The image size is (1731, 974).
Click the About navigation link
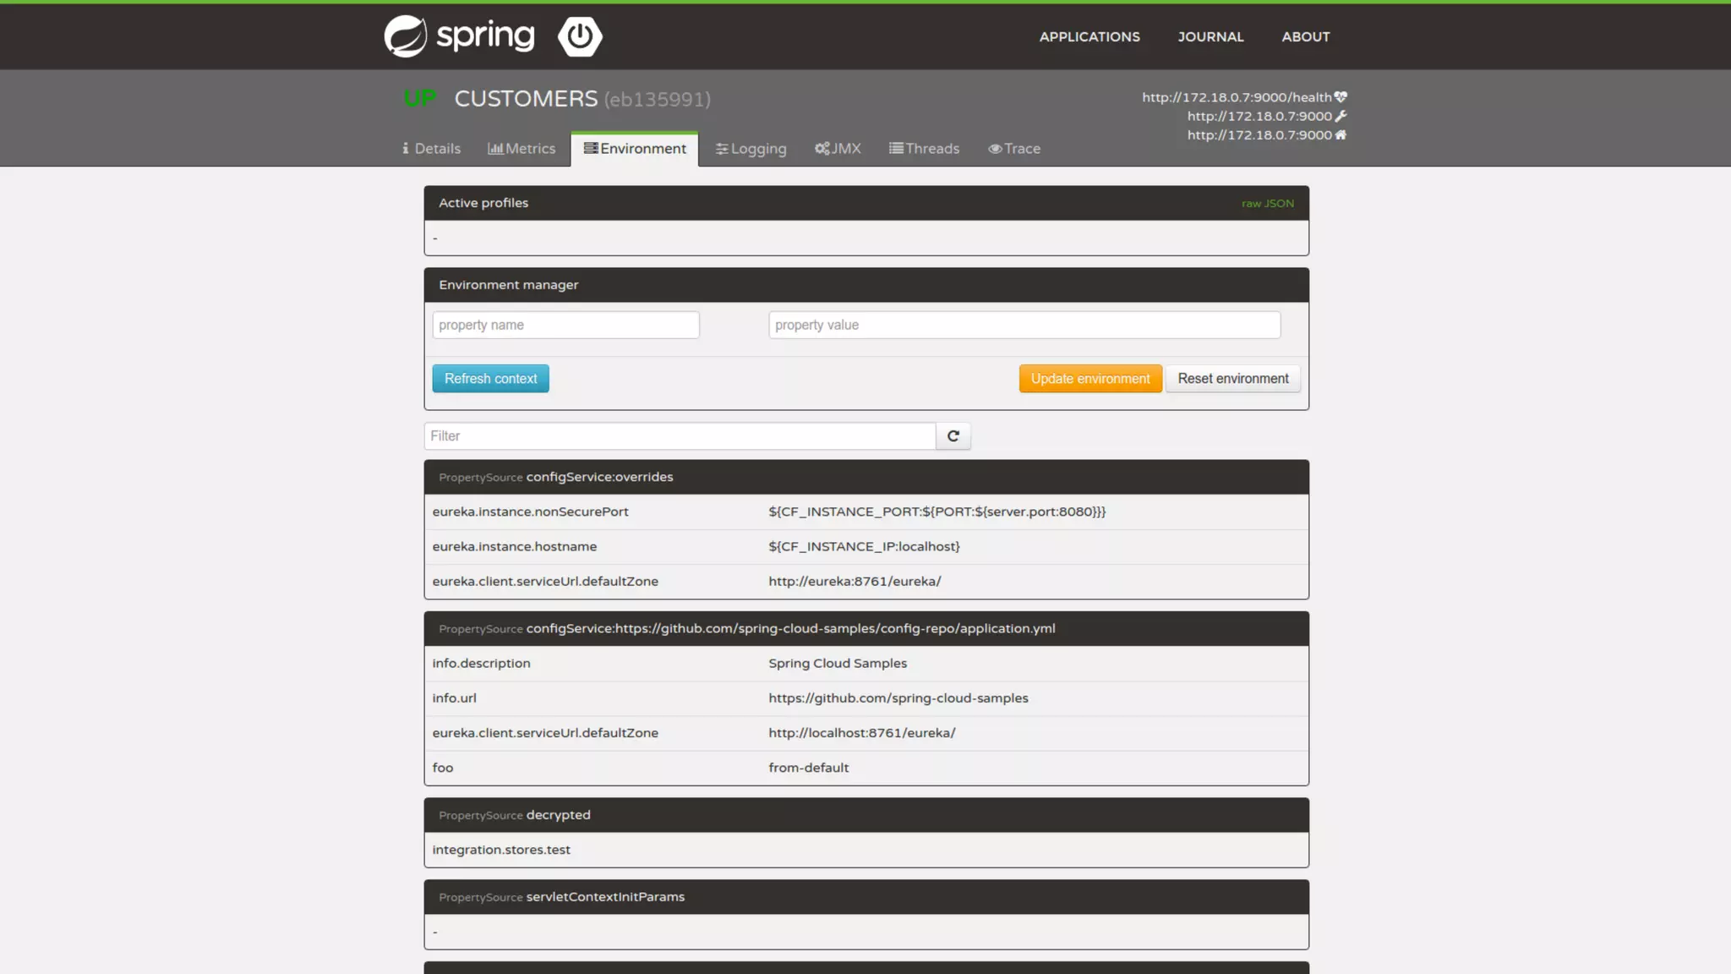tap(1305, 37)
